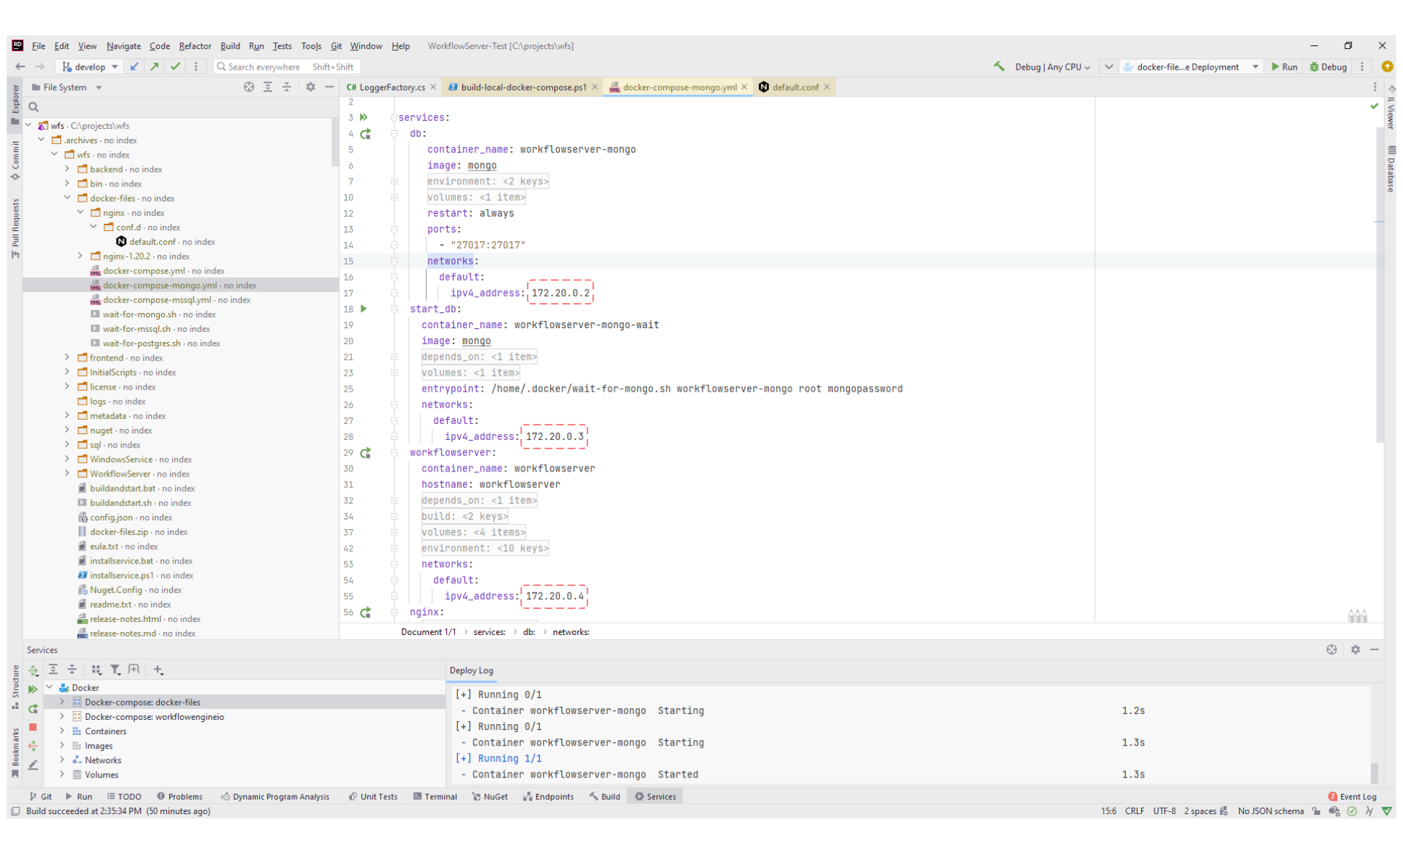Image resolution: width=1403 pixels, height=853 pixels.
Task: Expand the Containers node in Services
Action: point(62,731)
